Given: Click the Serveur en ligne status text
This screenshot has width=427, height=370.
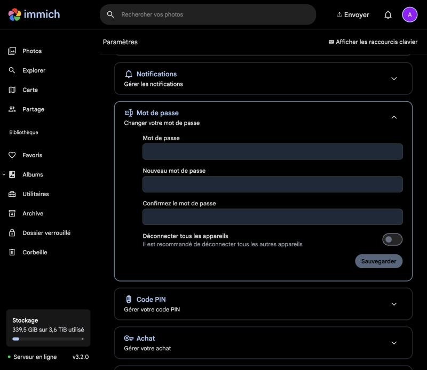Looking at the screenshot, I should coord(35,357).
